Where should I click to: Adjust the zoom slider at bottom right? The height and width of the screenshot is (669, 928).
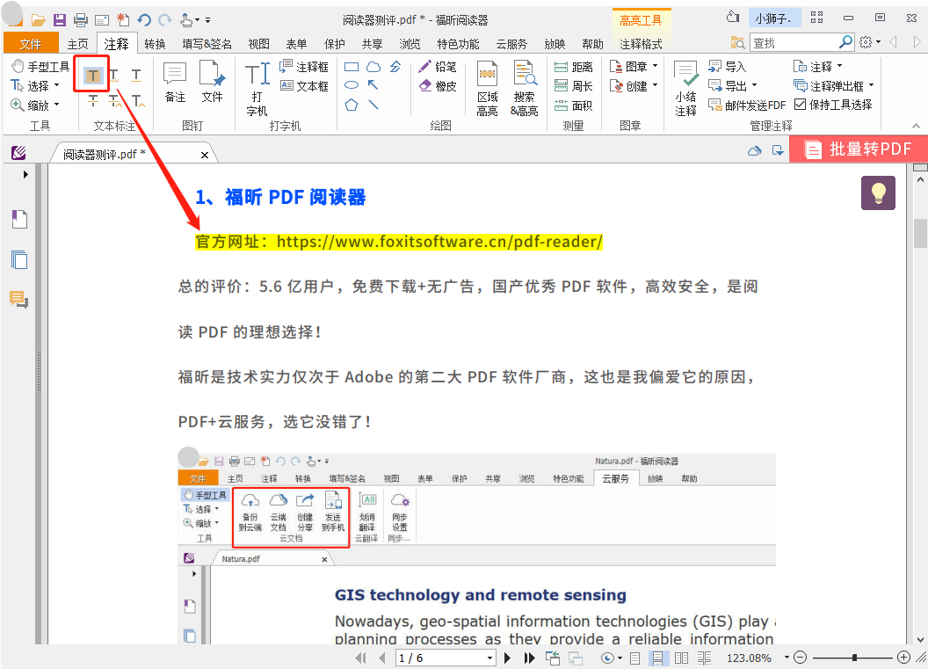click(855, 657)
